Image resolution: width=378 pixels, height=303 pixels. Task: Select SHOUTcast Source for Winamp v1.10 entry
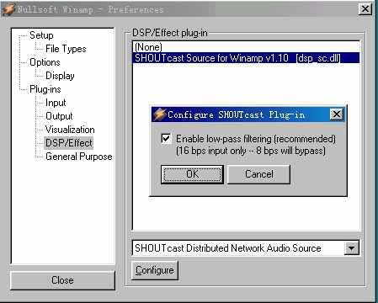(246, 58)
